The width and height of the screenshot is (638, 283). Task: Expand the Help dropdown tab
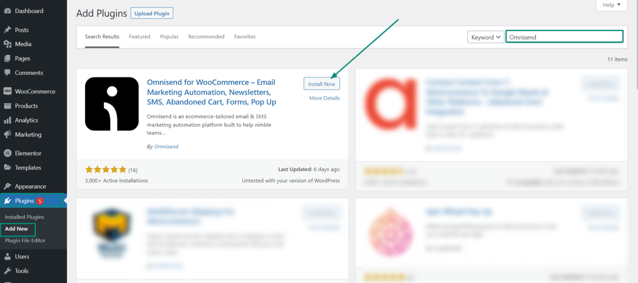[x=612, y=5]
